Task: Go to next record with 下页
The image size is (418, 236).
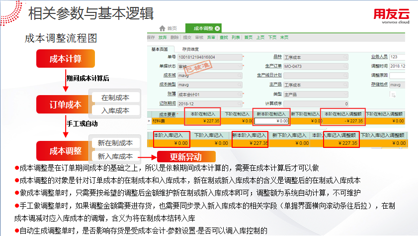Action: [272, 37]
